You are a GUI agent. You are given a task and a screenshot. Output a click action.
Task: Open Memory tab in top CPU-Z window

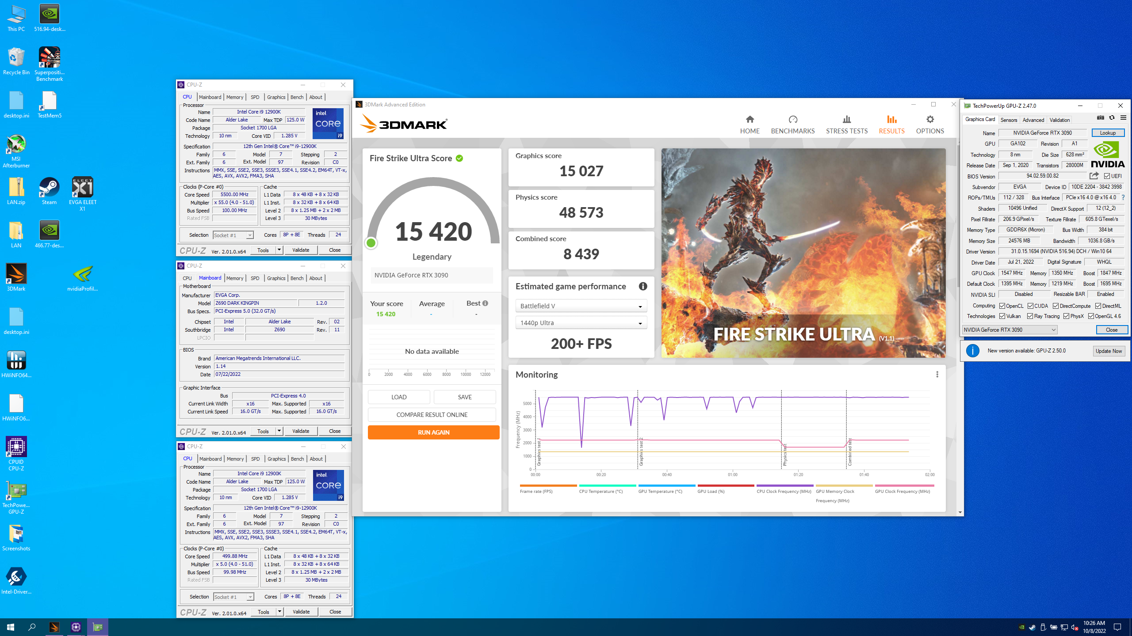click(x=235, y=97)
